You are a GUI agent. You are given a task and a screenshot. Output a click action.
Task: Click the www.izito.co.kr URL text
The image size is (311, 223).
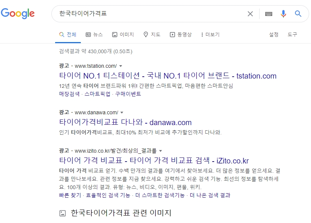(x=115, y=151)
